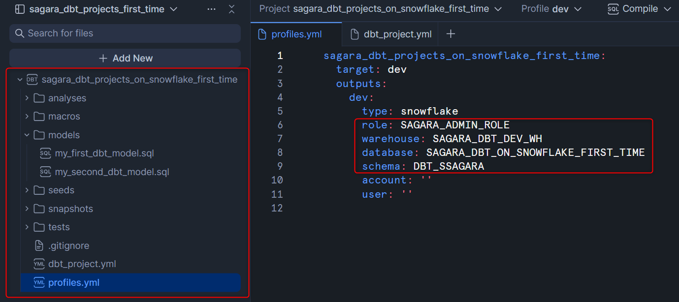The image size is (679, 302).
Task: Click the 'target' key on line 2
Action: coord(356,69)
